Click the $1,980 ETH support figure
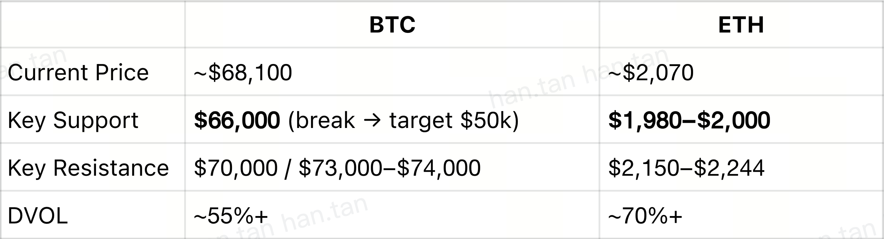This screenshot has width=884, height=239. click(643, 120)
